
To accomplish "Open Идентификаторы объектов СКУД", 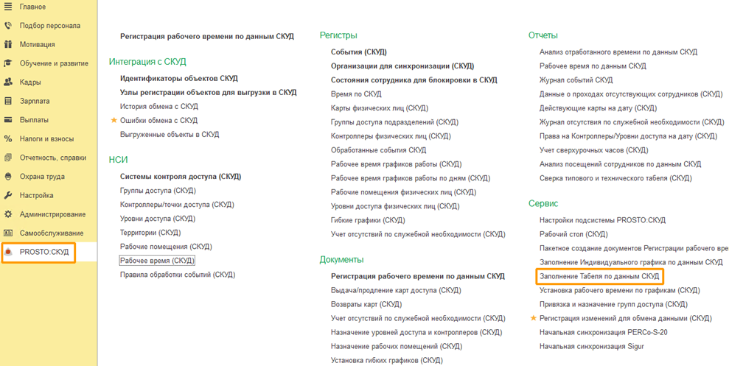I will 179,78.
